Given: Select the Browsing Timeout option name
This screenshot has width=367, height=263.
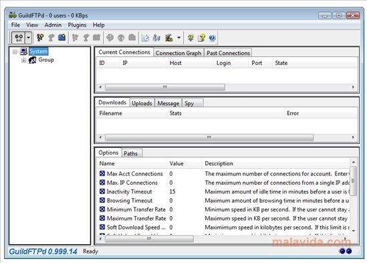Looking at the screenshot, I should pos(130,200).
